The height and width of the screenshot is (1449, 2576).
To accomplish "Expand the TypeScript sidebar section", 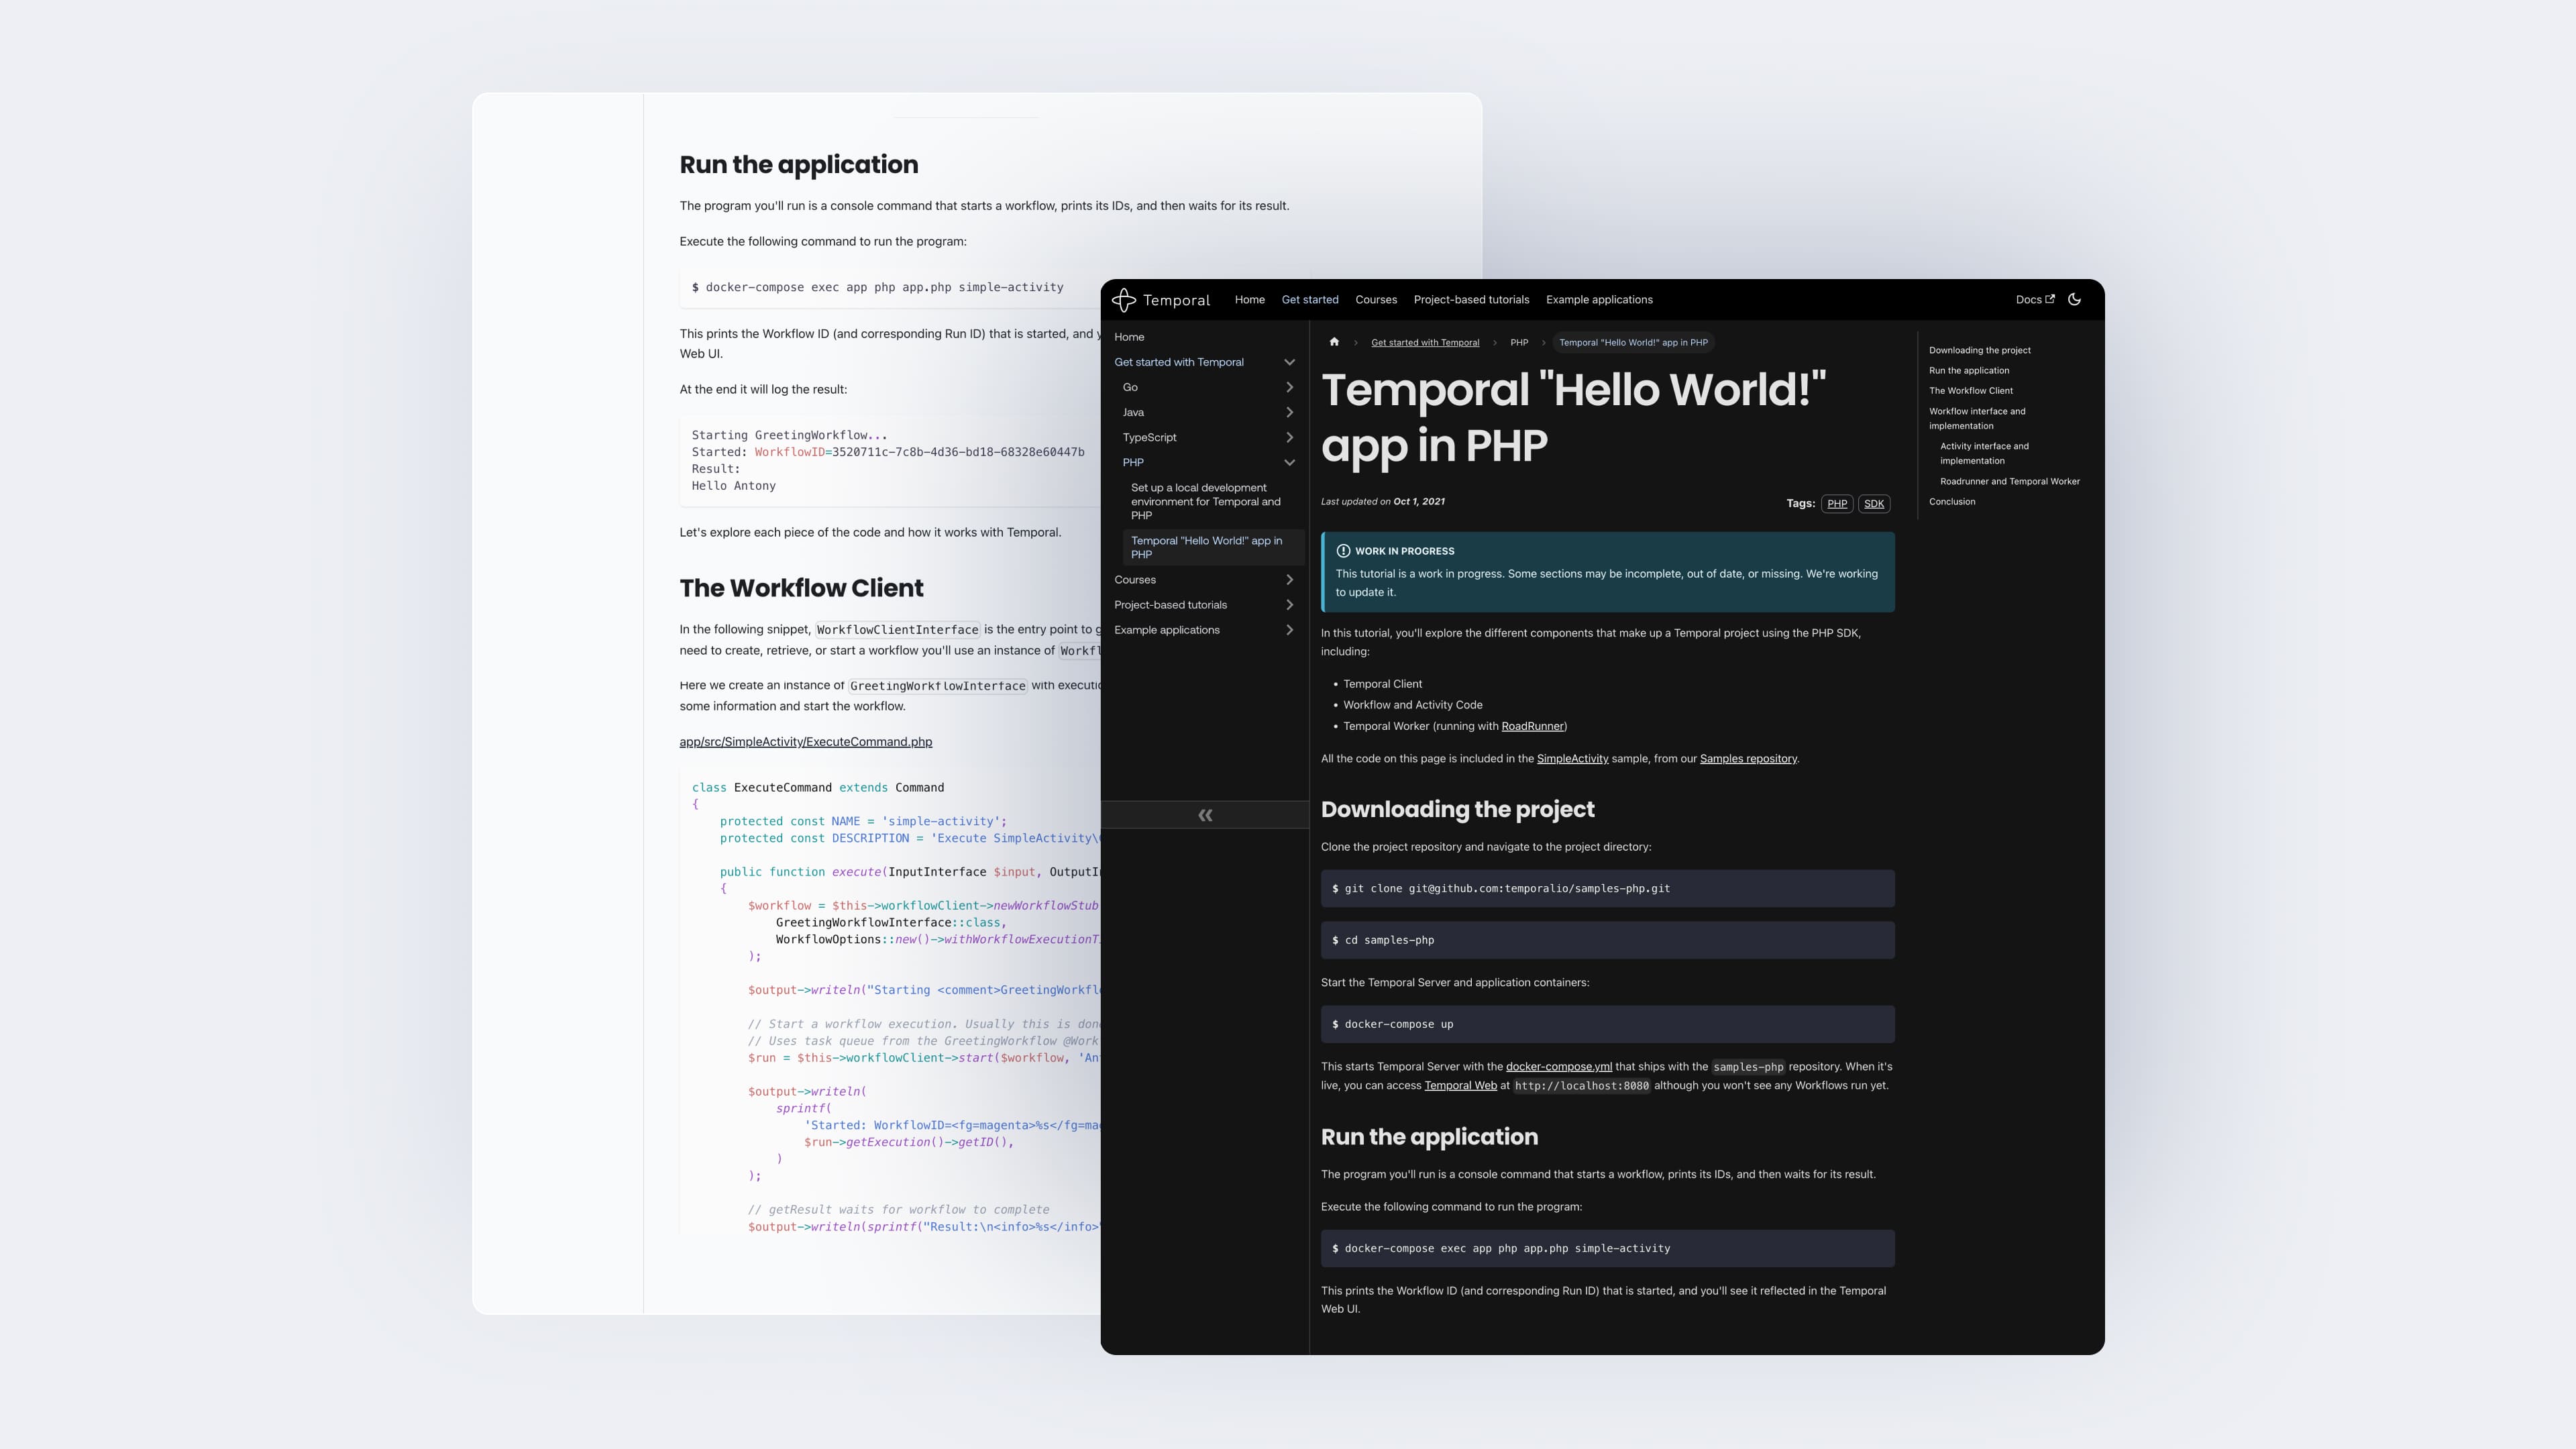I will coord(1289,437).
